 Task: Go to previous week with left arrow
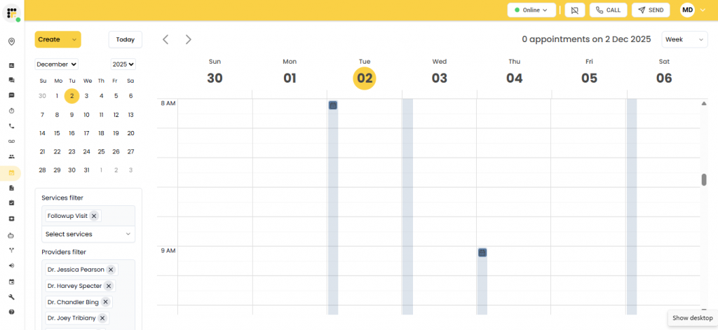coord(165,39)
